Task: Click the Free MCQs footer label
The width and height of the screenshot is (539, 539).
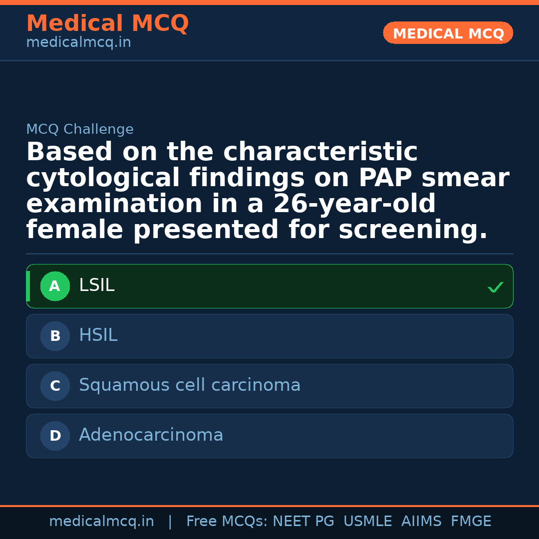Action: click(227, 522)
